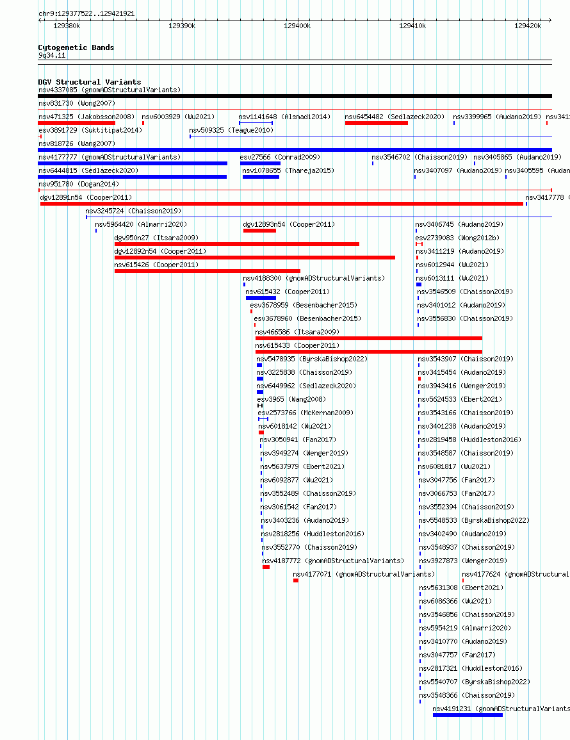The image size is (570, 740).
Task: Click the 129400k ruler position label
Action: coord(297,26)
